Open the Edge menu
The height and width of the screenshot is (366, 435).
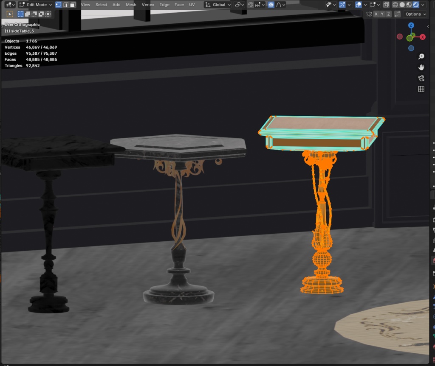[x=164, y=5]
